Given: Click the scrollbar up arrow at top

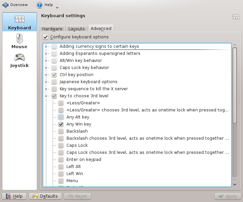Looking at the screenshot, I should click(235, 45).
